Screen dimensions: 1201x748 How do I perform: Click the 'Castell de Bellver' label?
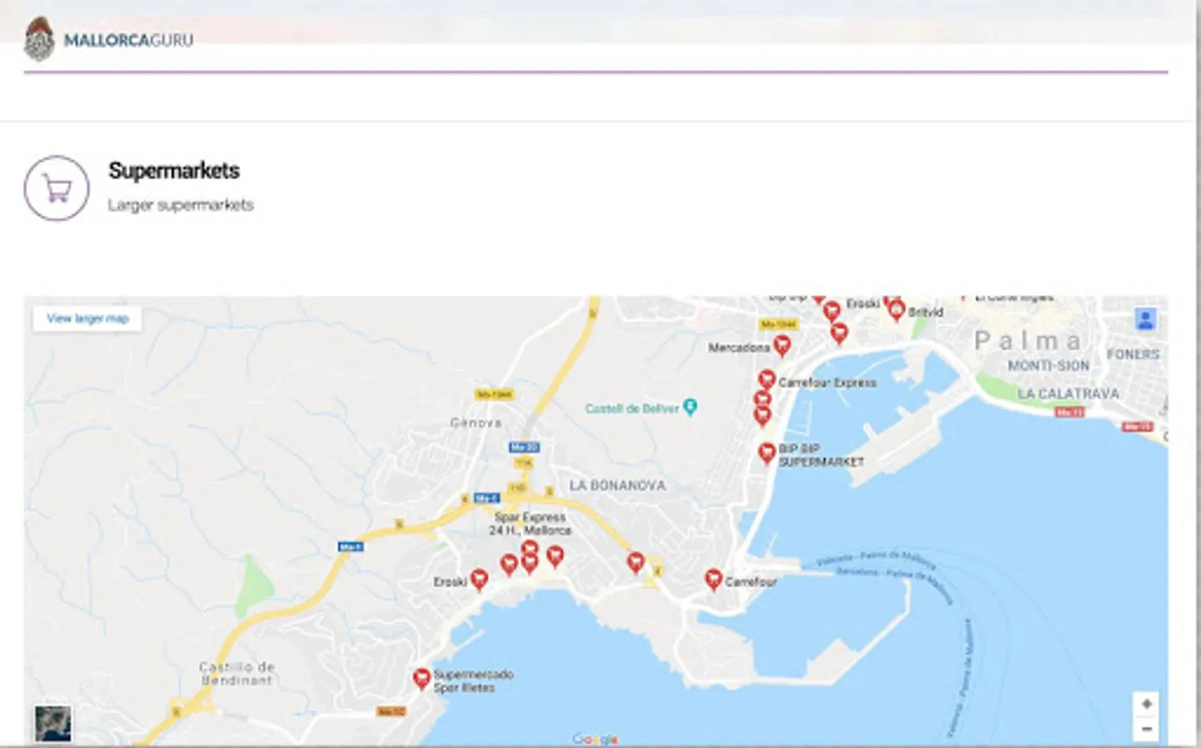[632, 408]
